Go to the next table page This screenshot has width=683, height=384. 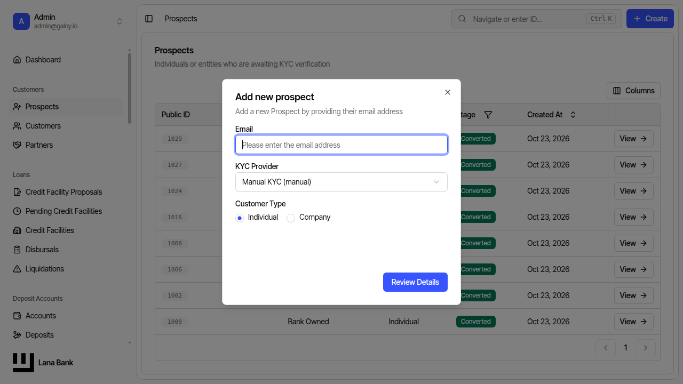click(646, 348)
